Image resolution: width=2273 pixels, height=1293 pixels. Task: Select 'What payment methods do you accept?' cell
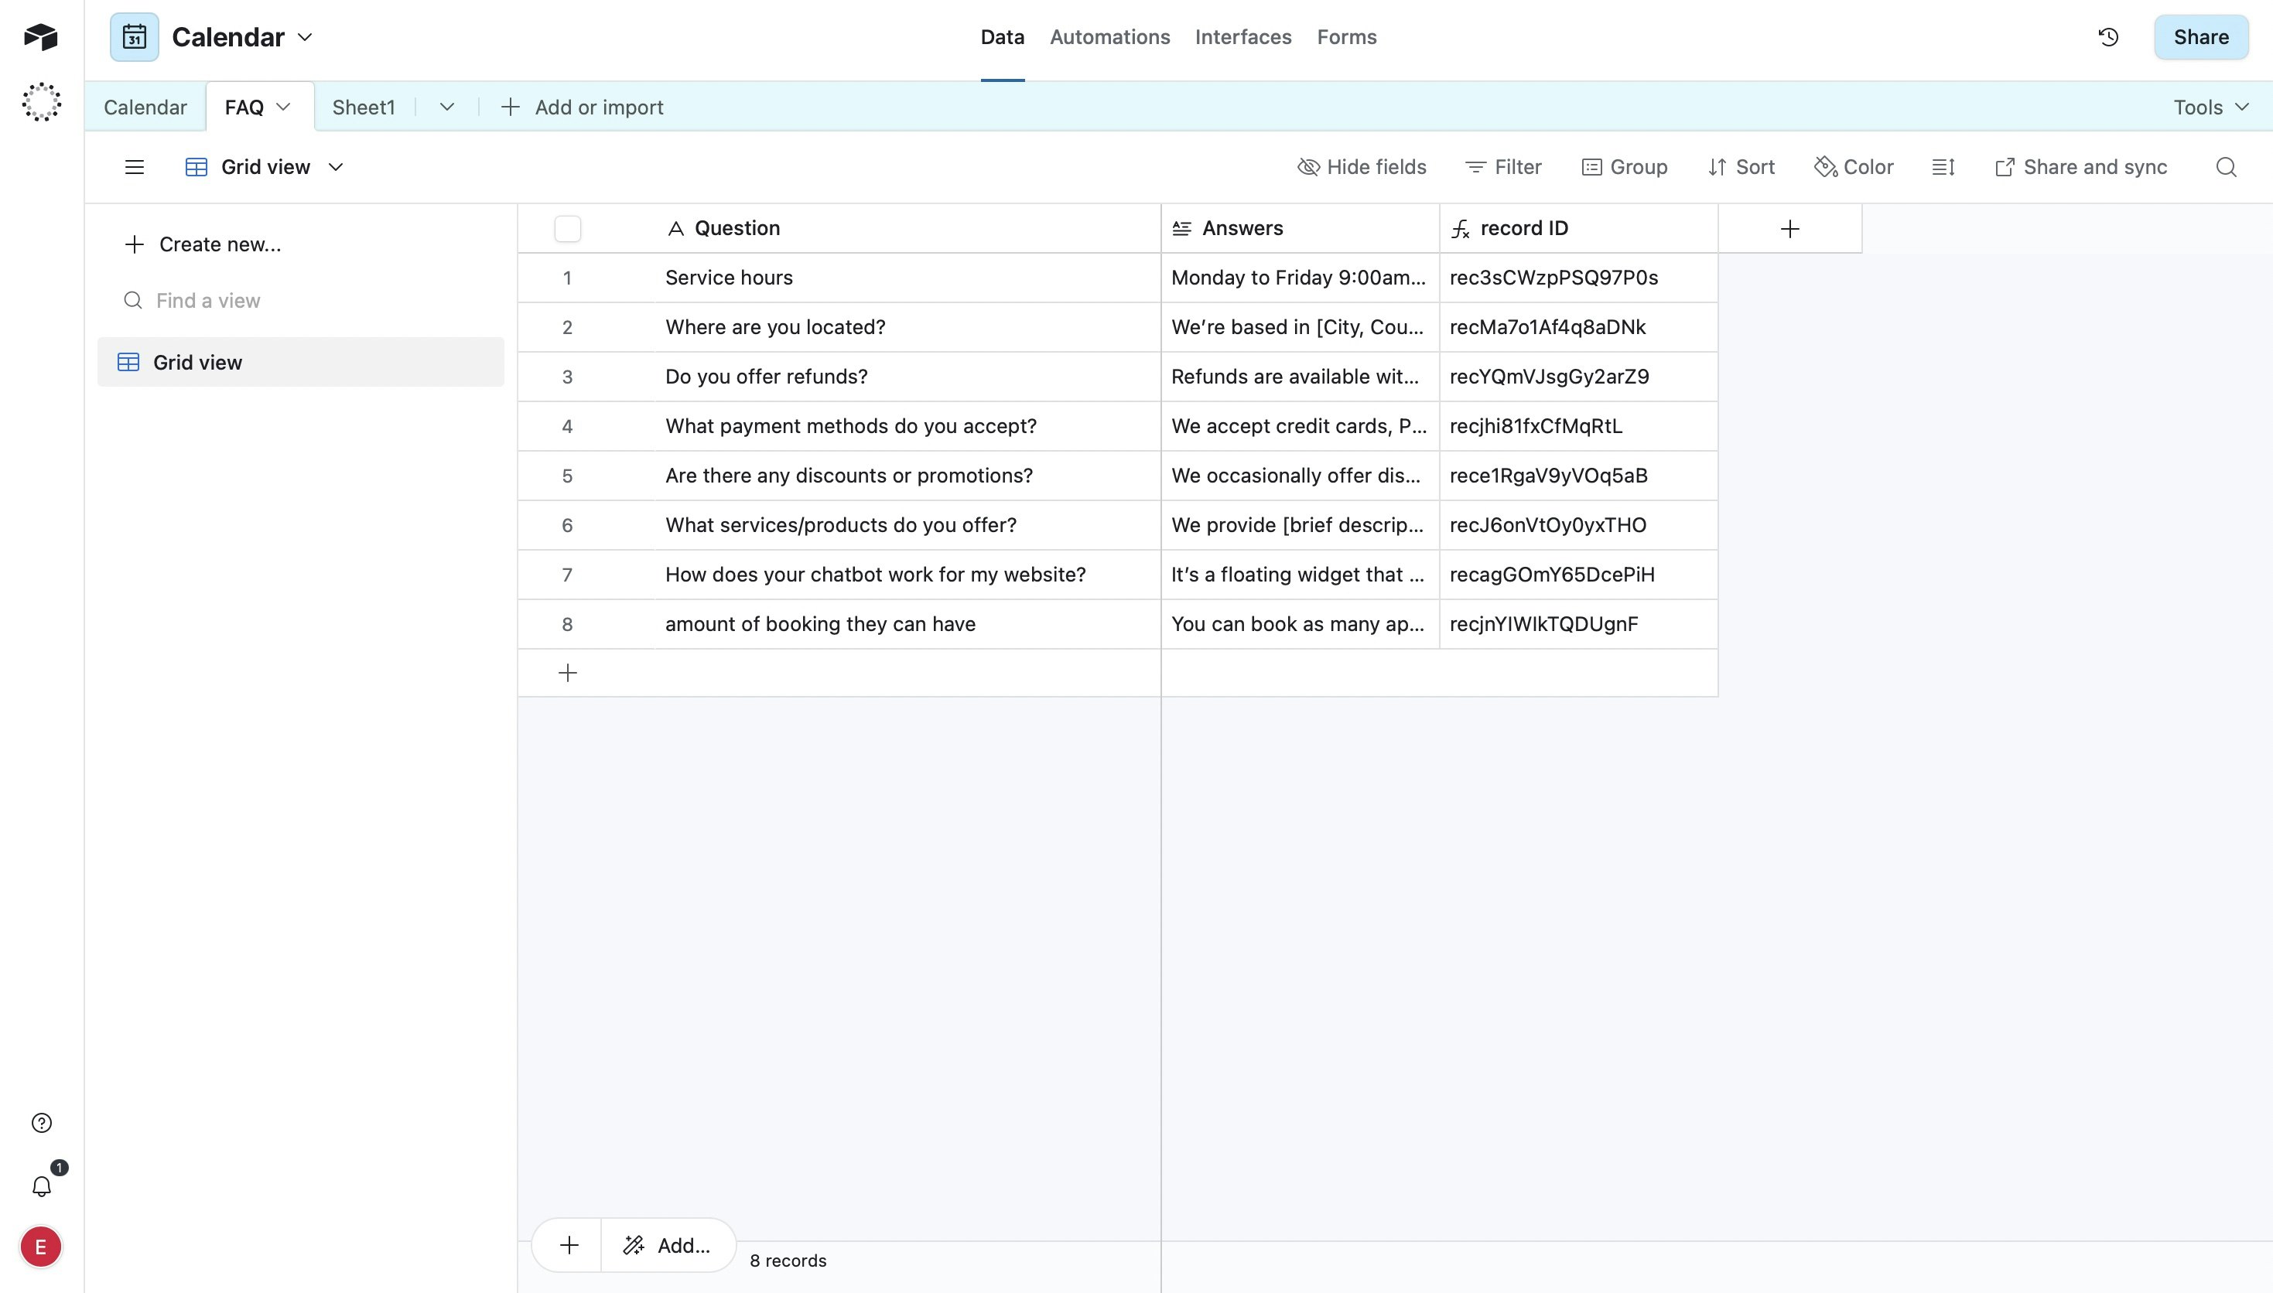[x=906, y=426]
